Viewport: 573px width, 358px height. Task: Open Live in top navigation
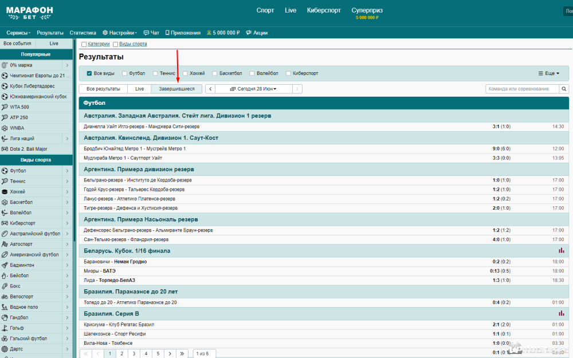[291, 10]
